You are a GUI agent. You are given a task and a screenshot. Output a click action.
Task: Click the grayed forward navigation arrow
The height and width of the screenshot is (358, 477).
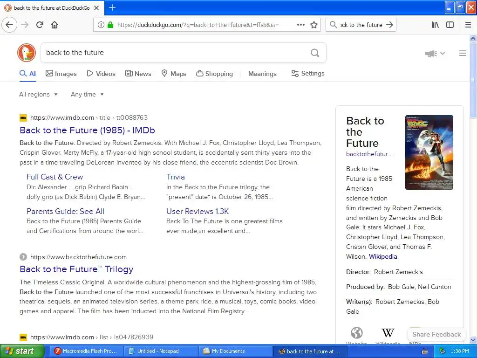tap(25, 25)
